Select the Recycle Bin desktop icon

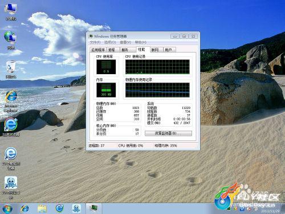coord(11,69)
